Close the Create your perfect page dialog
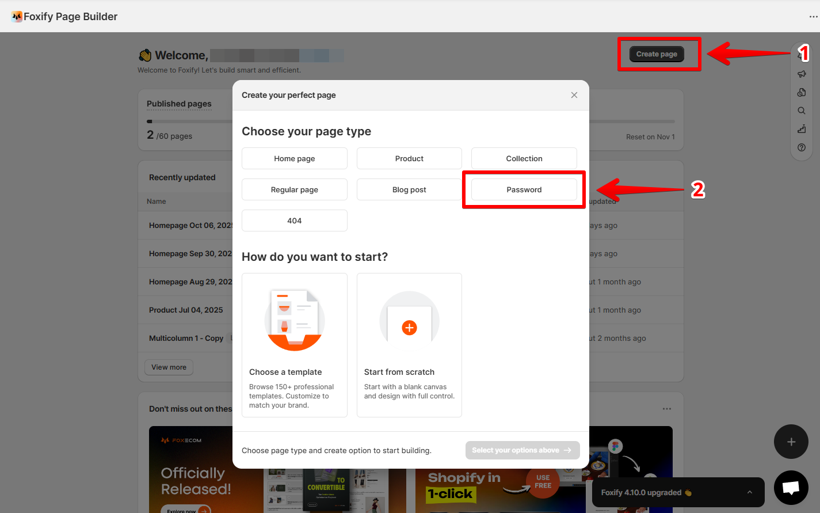This screenshot has height=513, width=820. tap(574, 95)
